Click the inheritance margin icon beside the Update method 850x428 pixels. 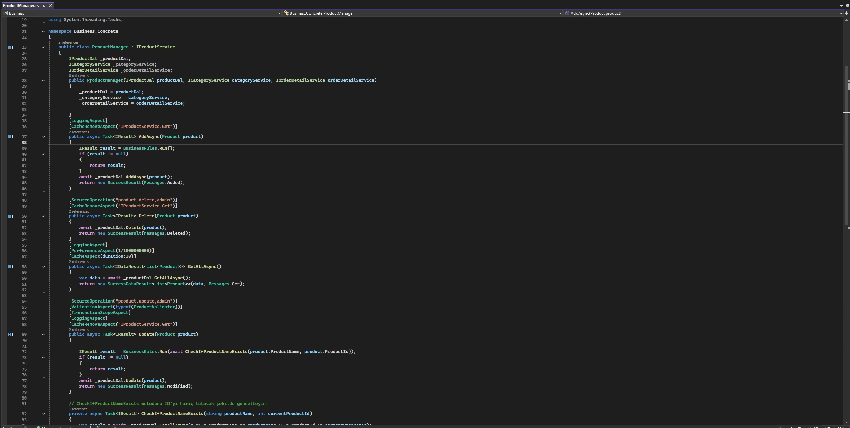point(11,334)
